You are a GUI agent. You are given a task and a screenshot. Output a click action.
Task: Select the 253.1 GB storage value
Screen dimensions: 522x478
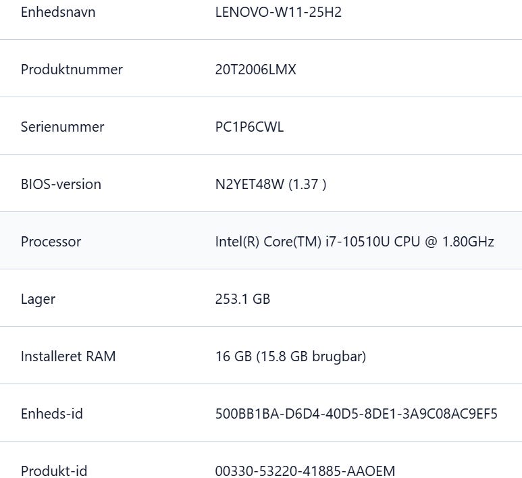click(x=242, y=299)
